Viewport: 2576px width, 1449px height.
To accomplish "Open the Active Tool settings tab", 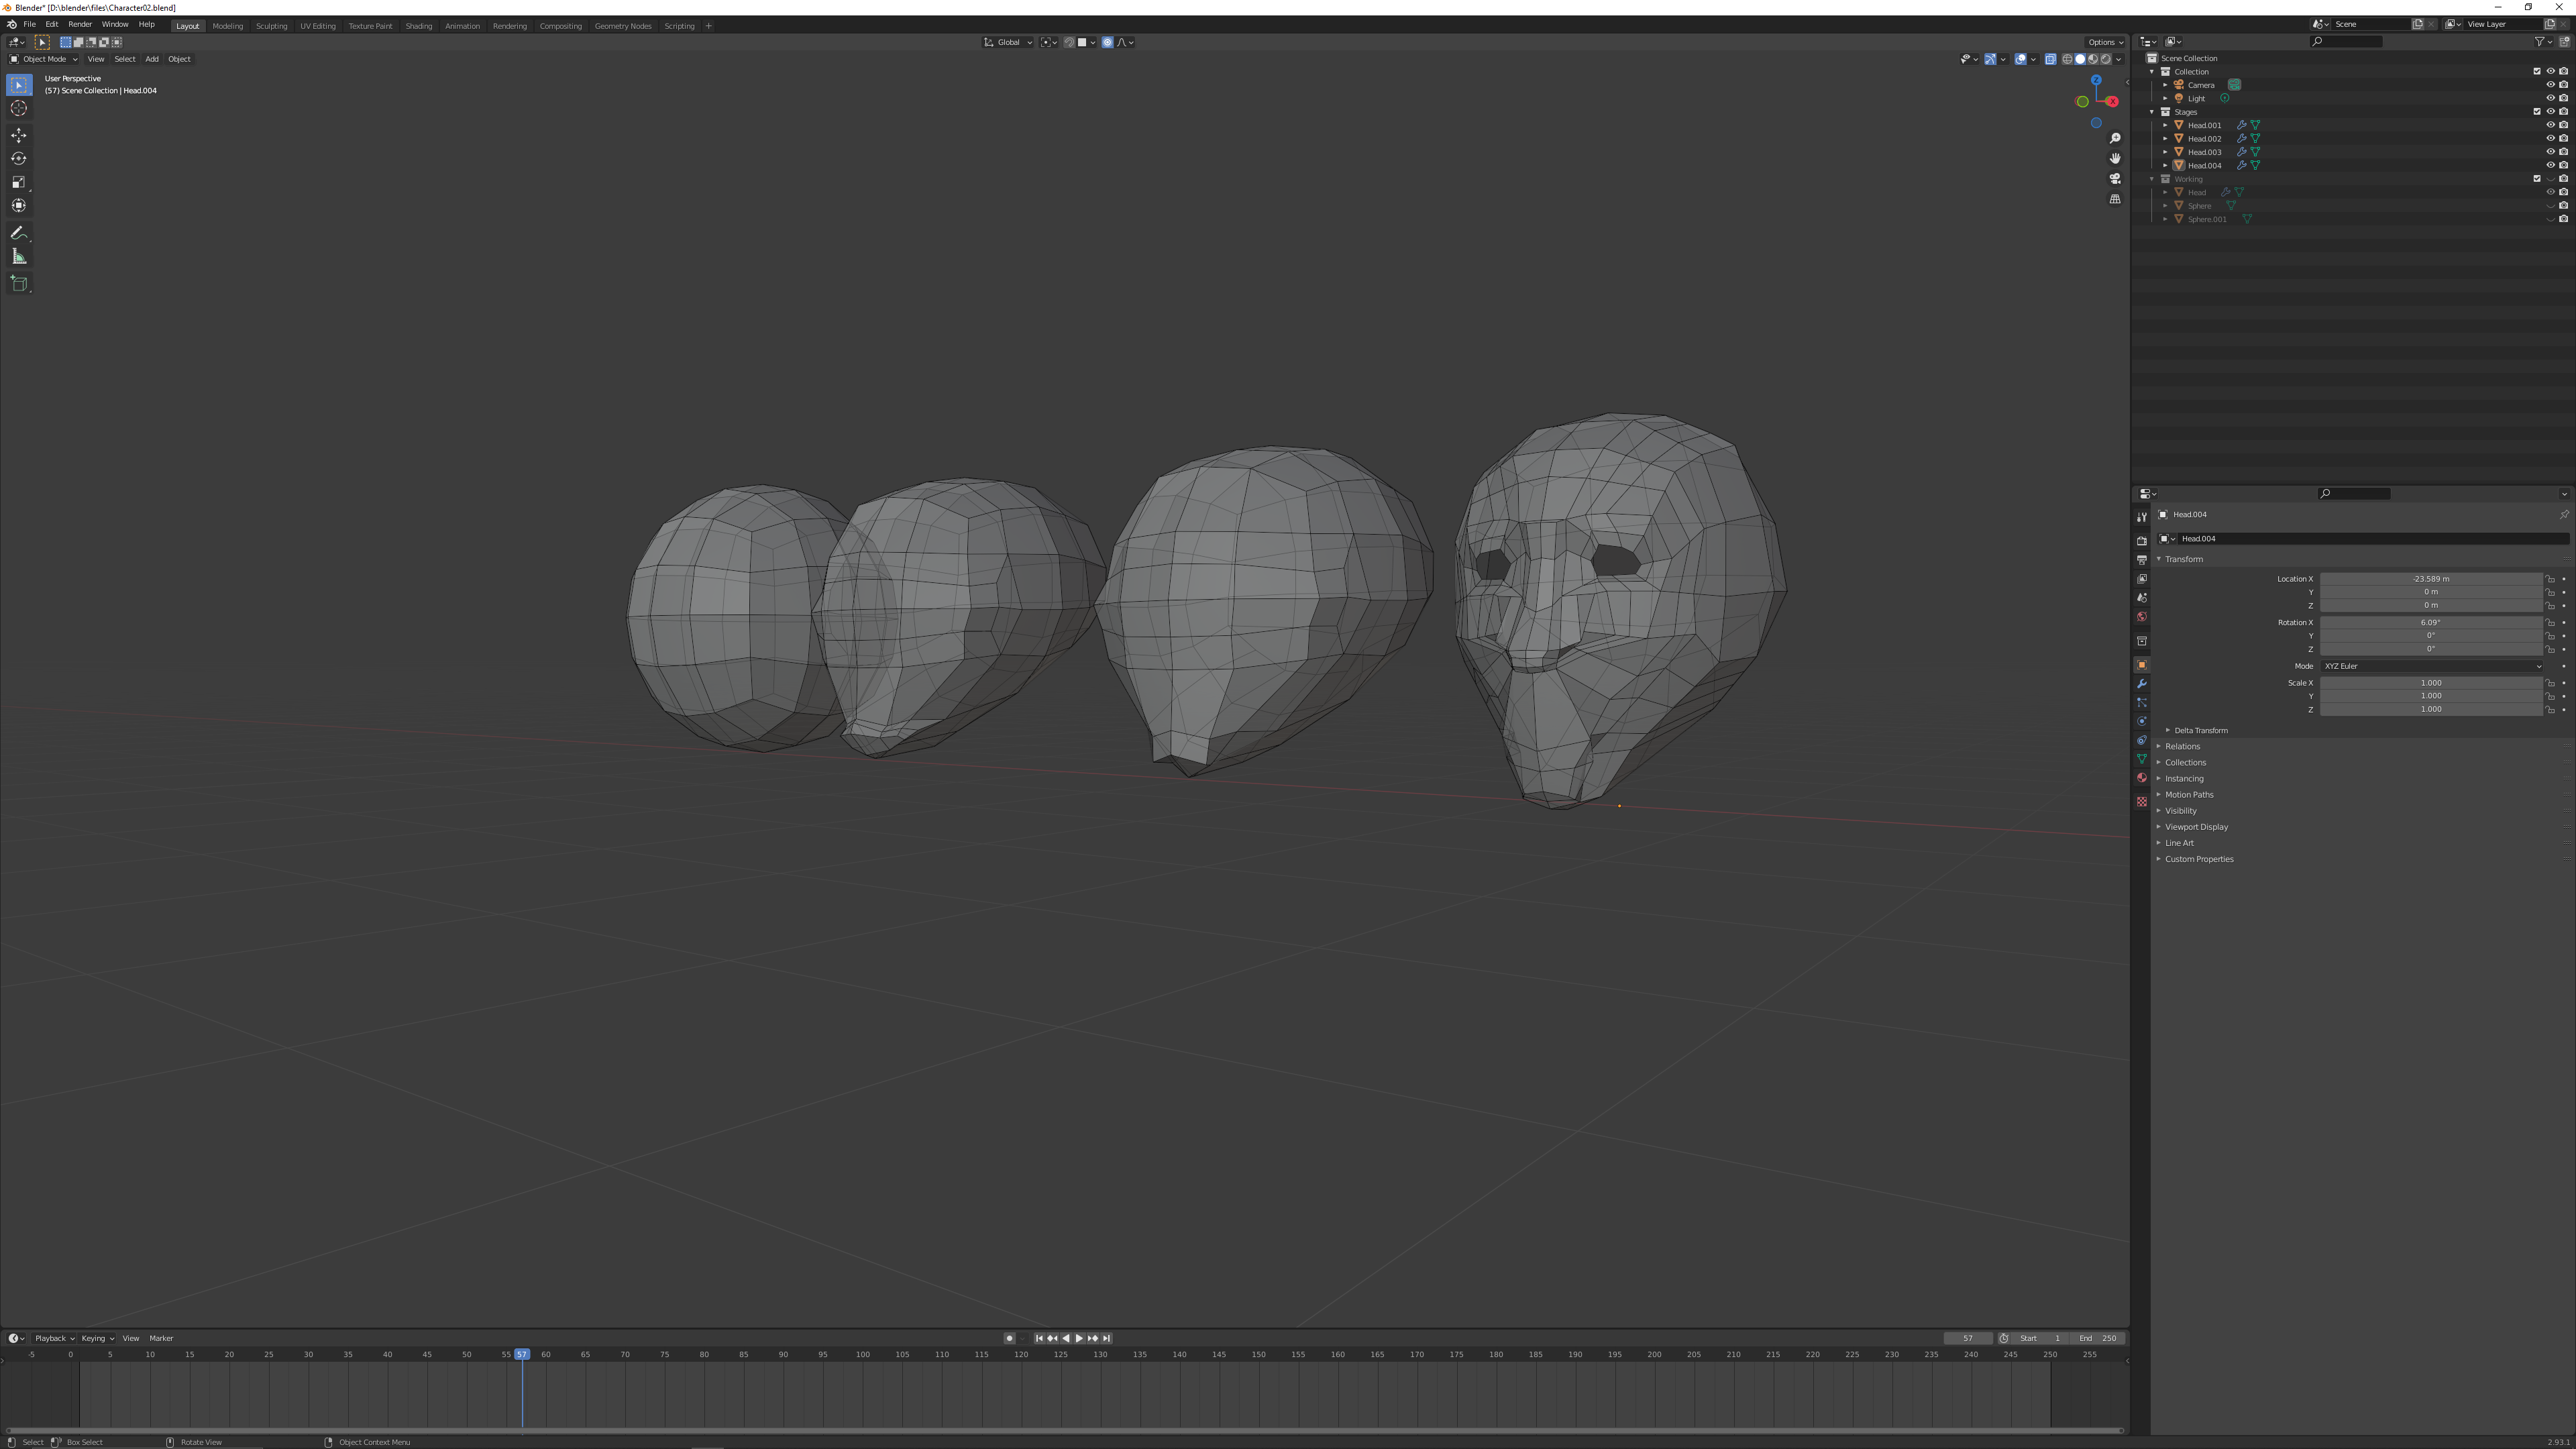I will (2141, 517).
